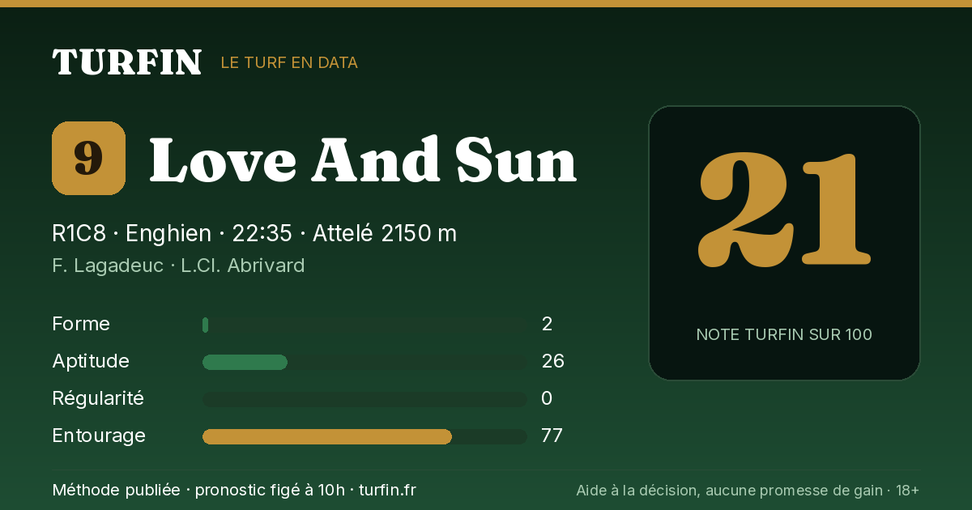Click the 'Entourage' label
This screenshot has width=972, height=510.
99,436
